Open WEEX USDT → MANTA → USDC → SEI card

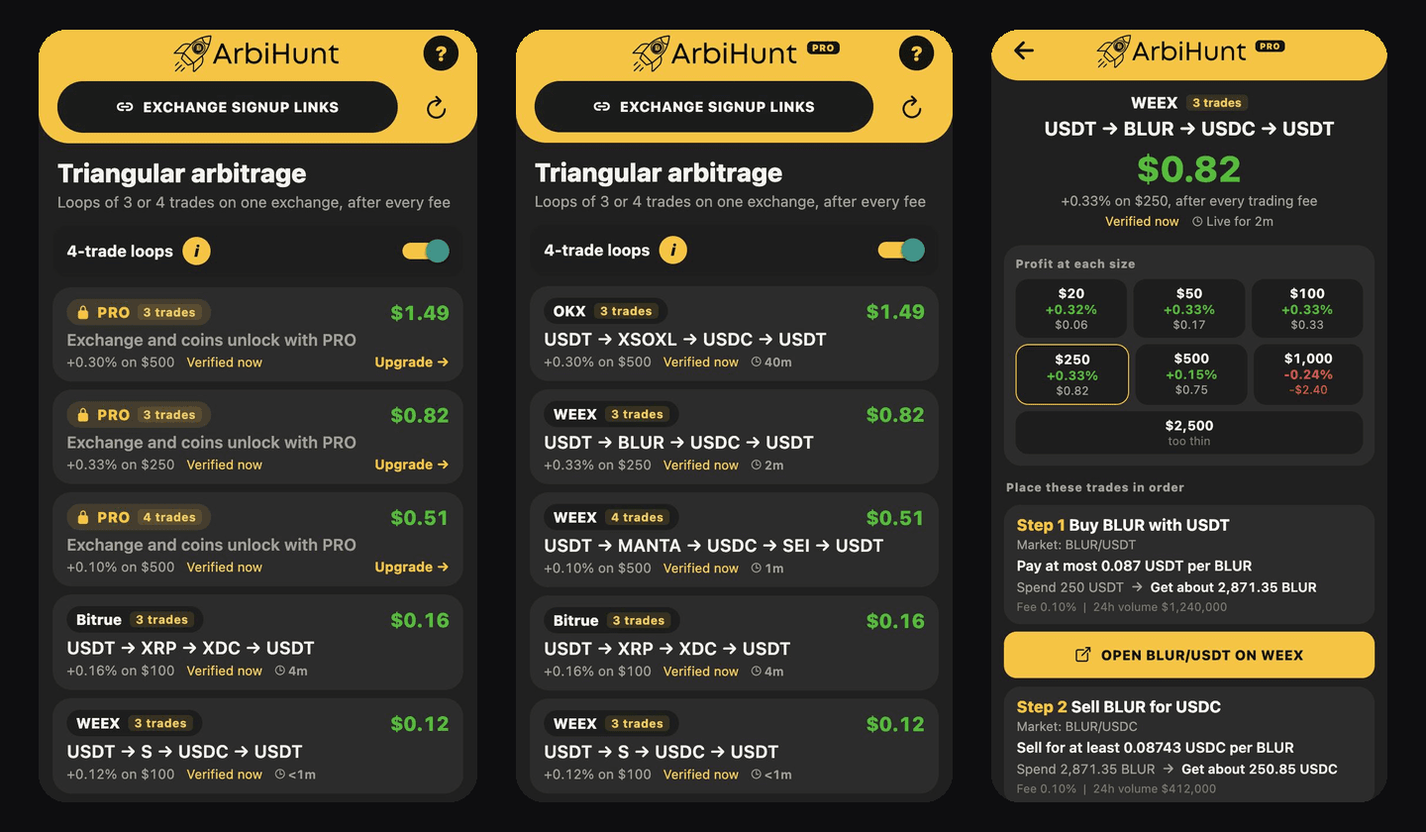[x=734, y=540]
